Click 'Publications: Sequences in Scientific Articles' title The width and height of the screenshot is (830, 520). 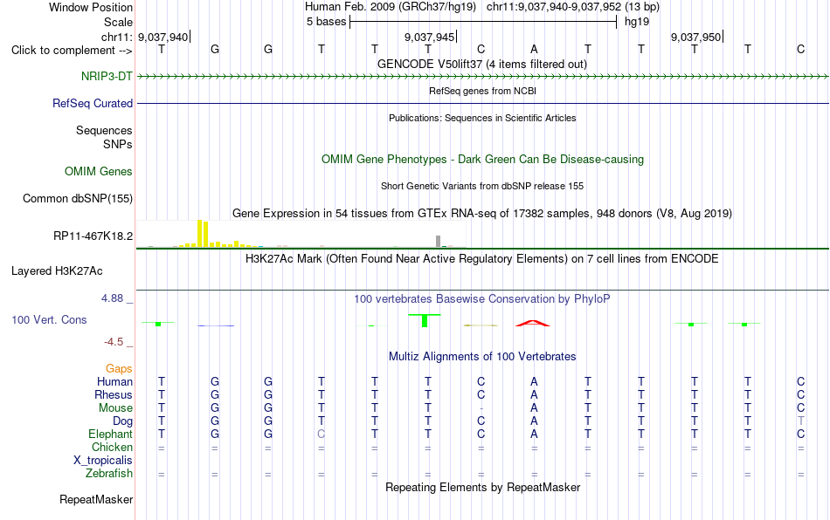[x=482, y=118]
